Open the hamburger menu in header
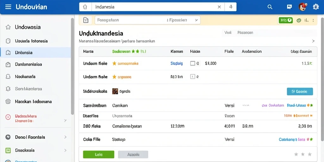The width and height of the screenshot is (324, 162). click(8, 7)
